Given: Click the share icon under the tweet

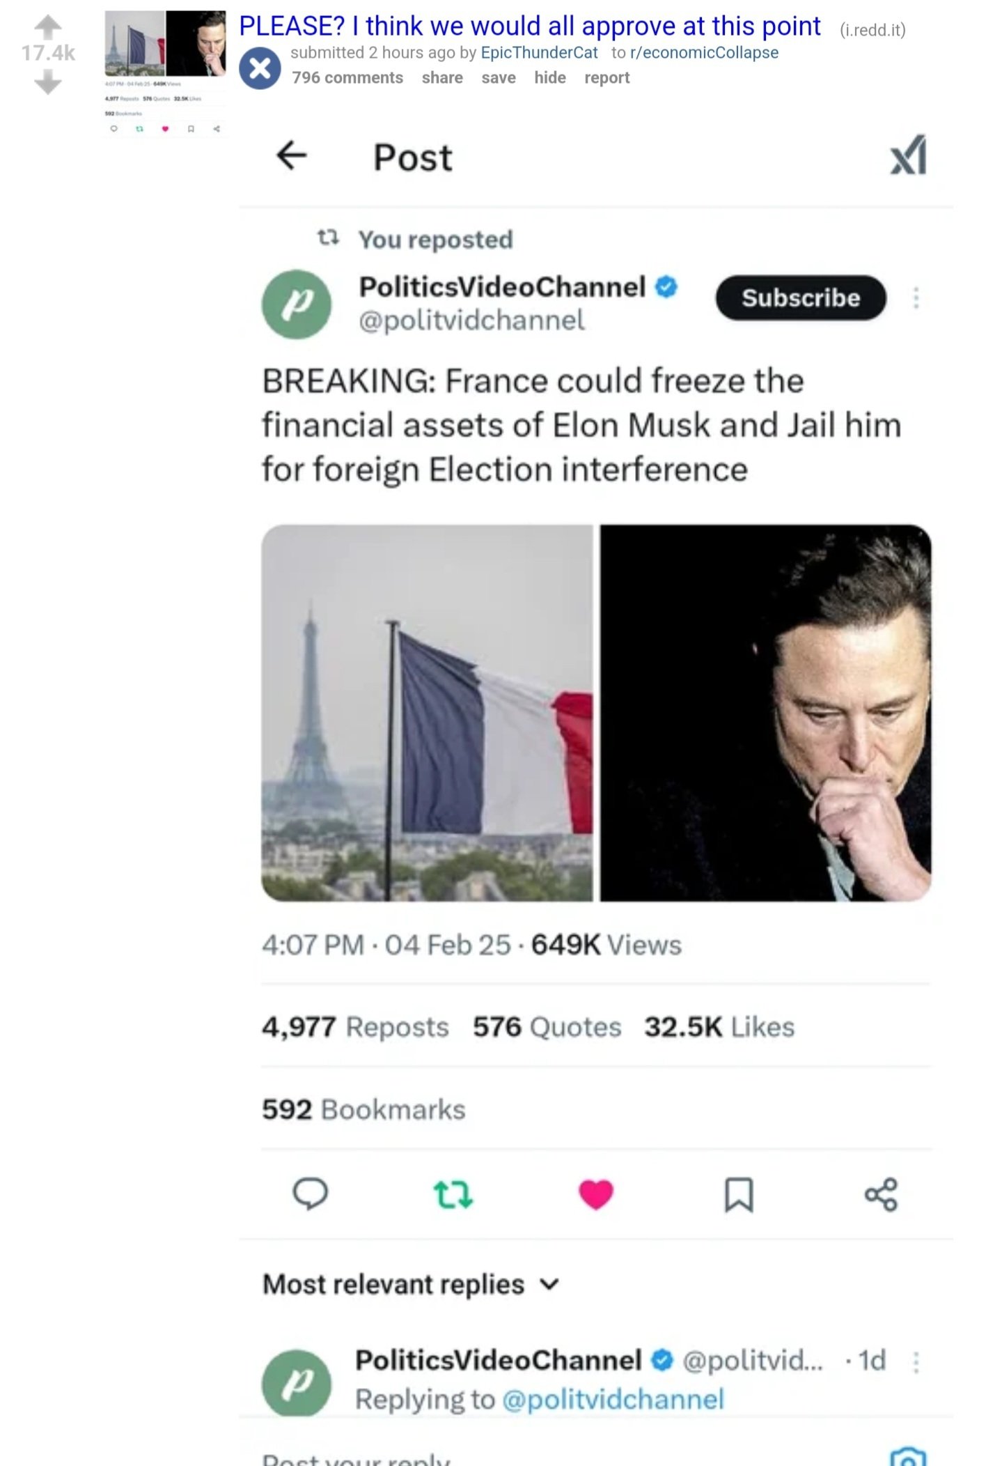Looking at the screenshot, I should coord(881,1194).
